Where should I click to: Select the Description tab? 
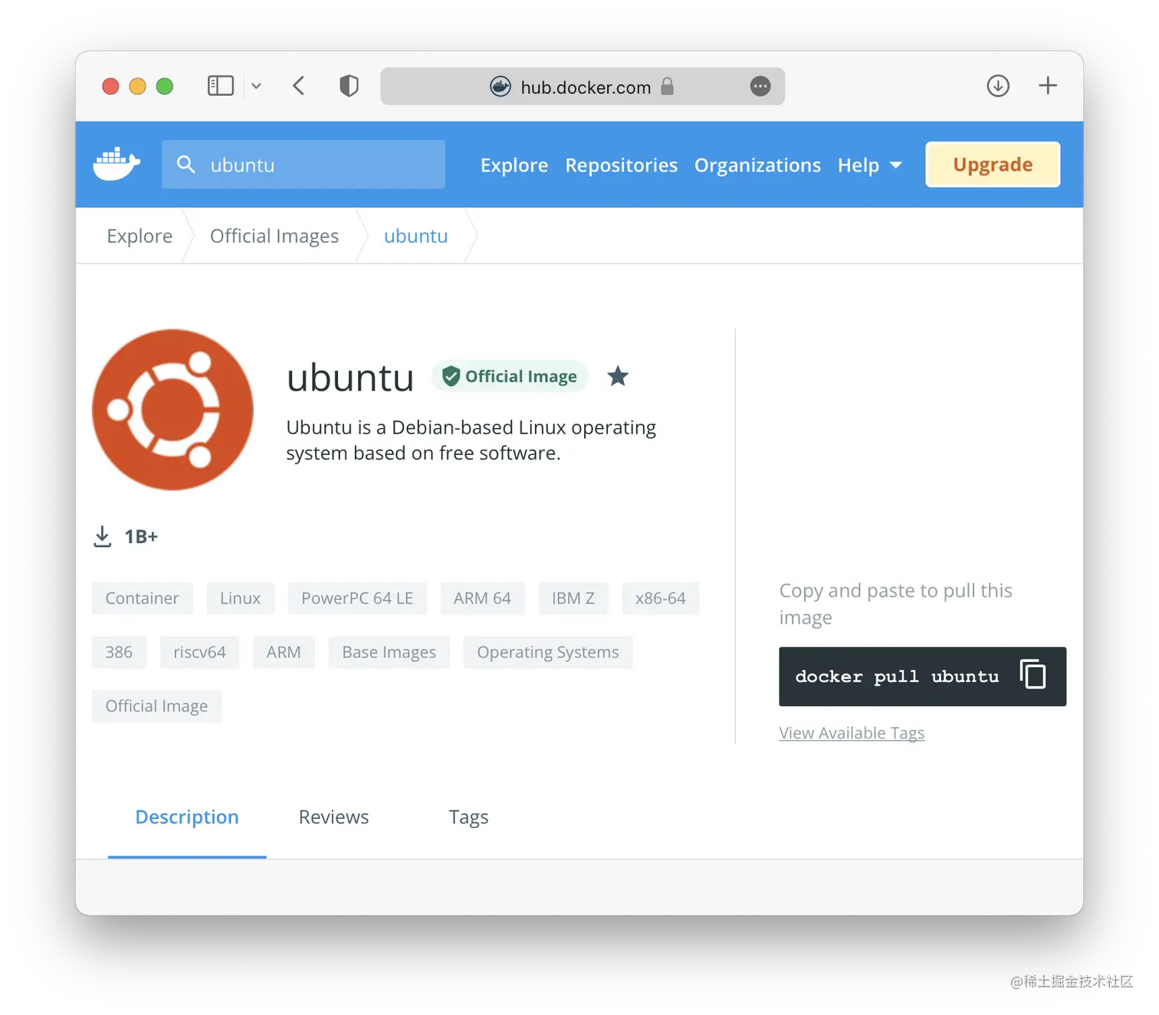click(187, 817)
